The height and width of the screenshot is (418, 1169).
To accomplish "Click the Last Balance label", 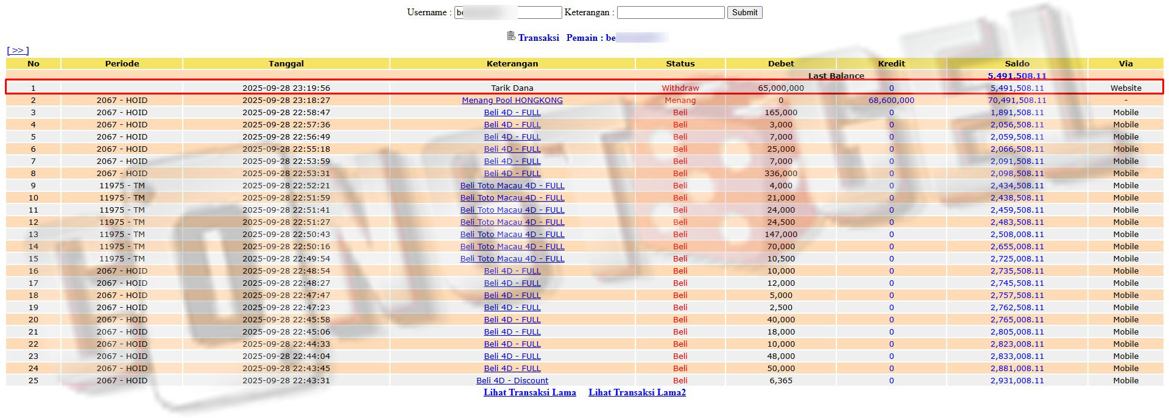I will [x=836, y=76].
